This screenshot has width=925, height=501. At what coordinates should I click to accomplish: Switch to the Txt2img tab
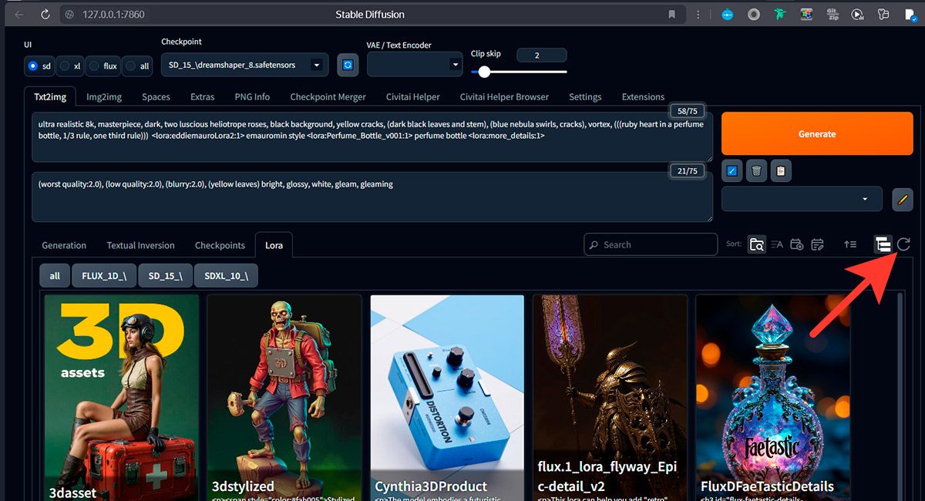tap(50, 97)
